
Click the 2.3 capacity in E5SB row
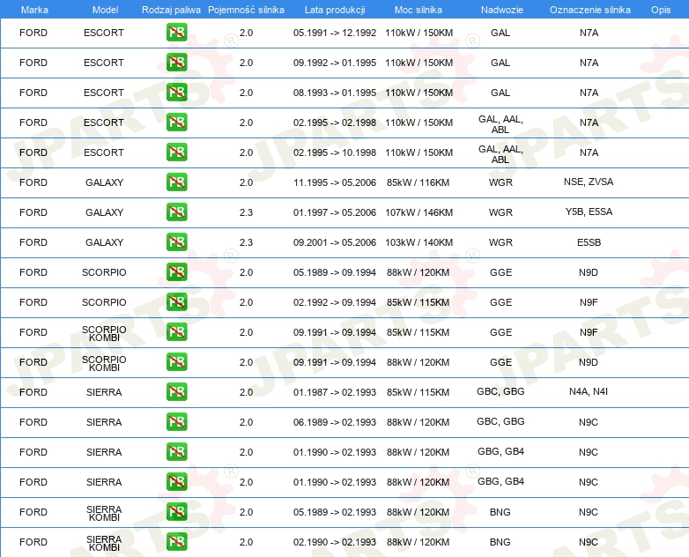pyautogui.click(x=246, y=241)
